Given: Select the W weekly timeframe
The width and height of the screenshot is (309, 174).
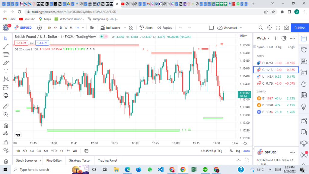Looking at the screenshot, I should click(x=66, y=27).
